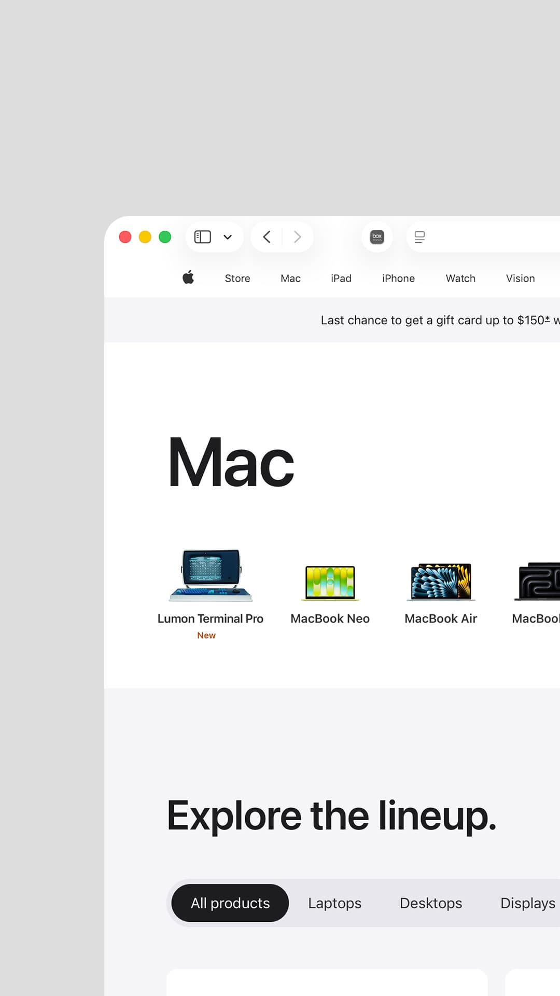Image resolution: width=560 pixels, height=996 pixels.
Task: Open the MacBook Air link
Action: tap(441, 618)
